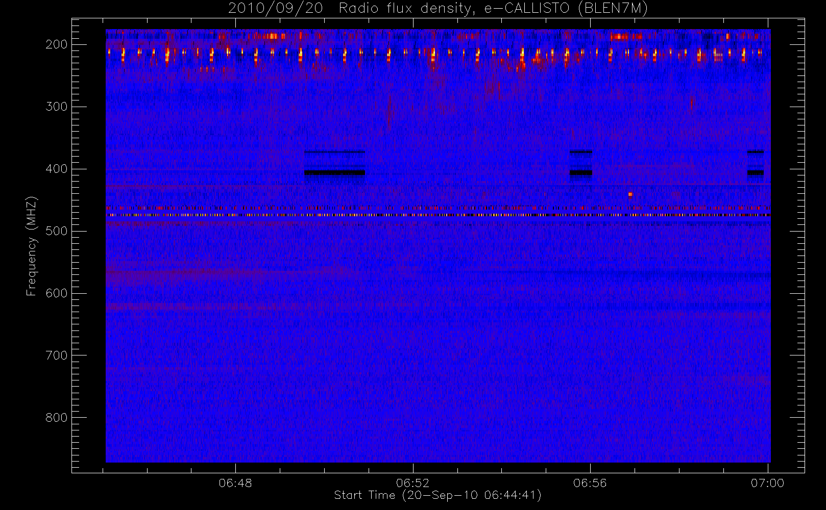Click the 06:56 time tick label
The width and height of the screenshot is (826, 510).
[x=590, y=483]
